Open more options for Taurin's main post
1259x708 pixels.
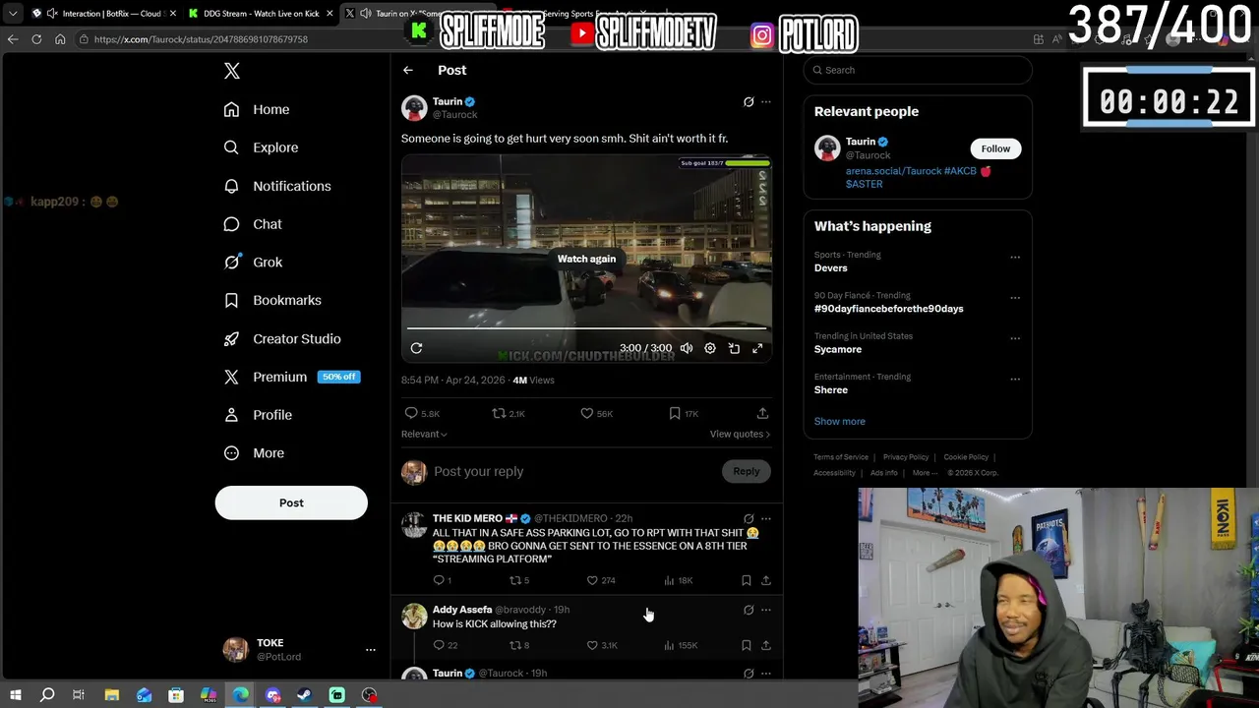pyautogui.click(x=766, y=101)
